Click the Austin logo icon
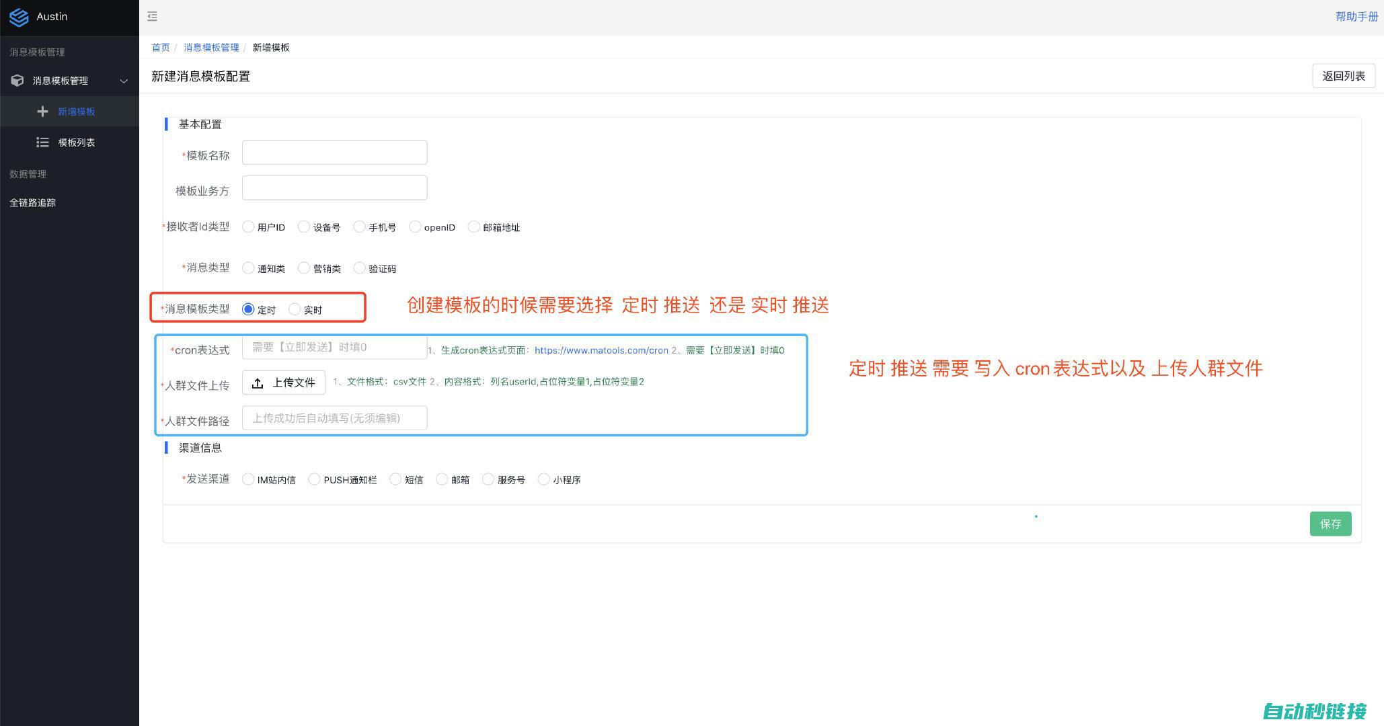The width and height of the screenshot is (1384, 726). click(x=19, y=17)
